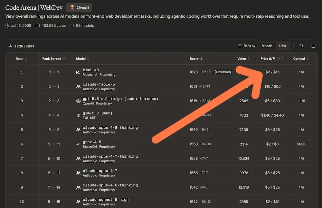Screen dimensions: 322x208
Task: Open the claude-fable-5 model entry
Action: [99, 84]
